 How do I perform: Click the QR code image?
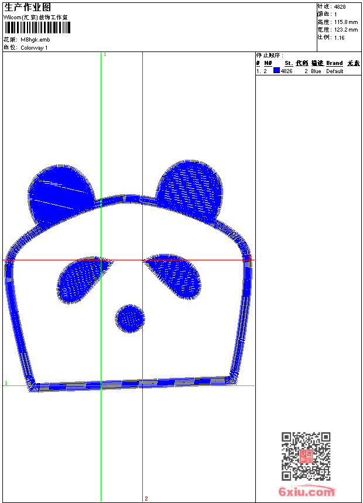coord(306,456)
